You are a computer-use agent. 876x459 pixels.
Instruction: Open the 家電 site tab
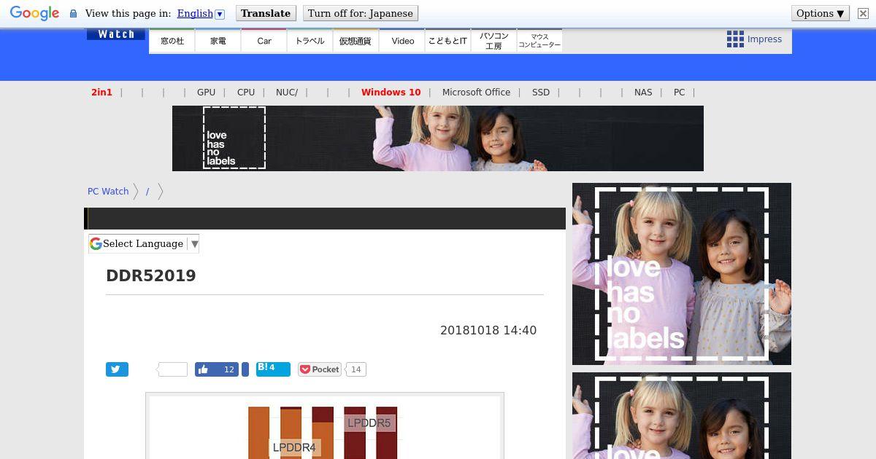(x=218, y=41)
